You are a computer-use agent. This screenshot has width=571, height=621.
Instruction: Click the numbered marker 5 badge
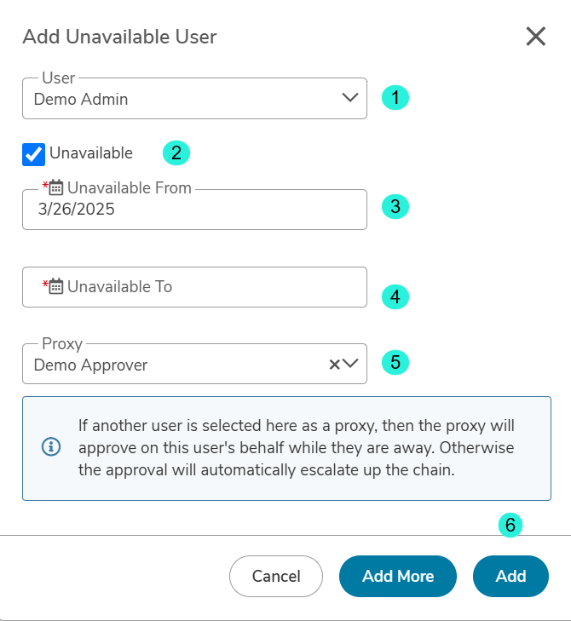[395, 362]
